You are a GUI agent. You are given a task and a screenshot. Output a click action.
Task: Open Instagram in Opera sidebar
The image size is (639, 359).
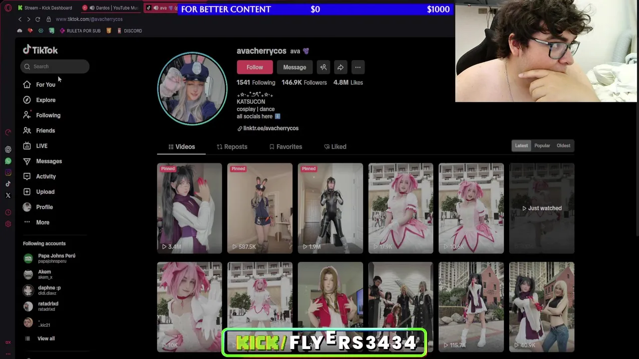click(8, 173)
